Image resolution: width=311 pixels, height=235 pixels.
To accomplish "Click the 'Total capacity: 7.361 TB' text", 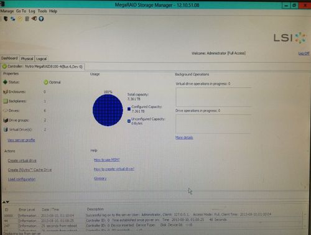I will [x=138, y=97].
